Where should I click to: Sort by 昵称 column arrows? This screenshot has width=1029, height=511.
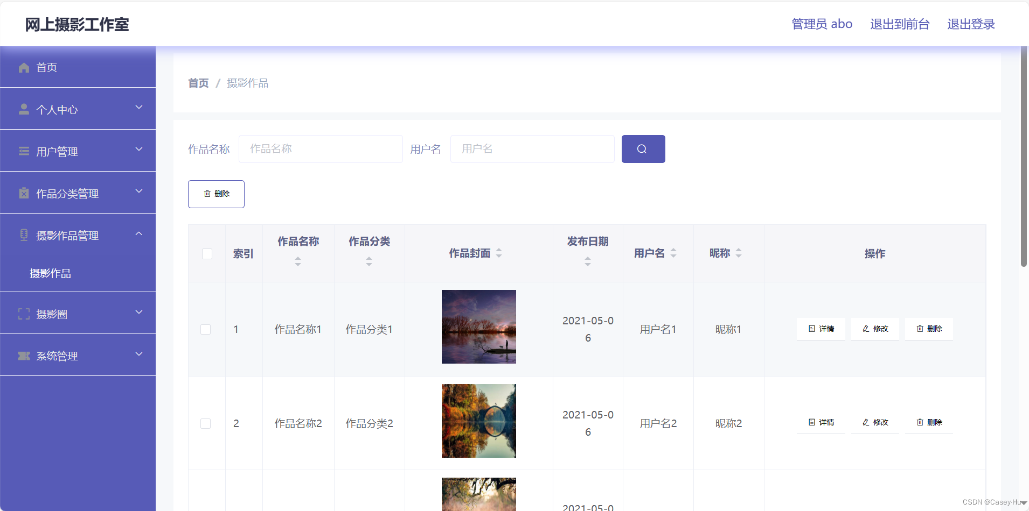(x=739, y=253)
